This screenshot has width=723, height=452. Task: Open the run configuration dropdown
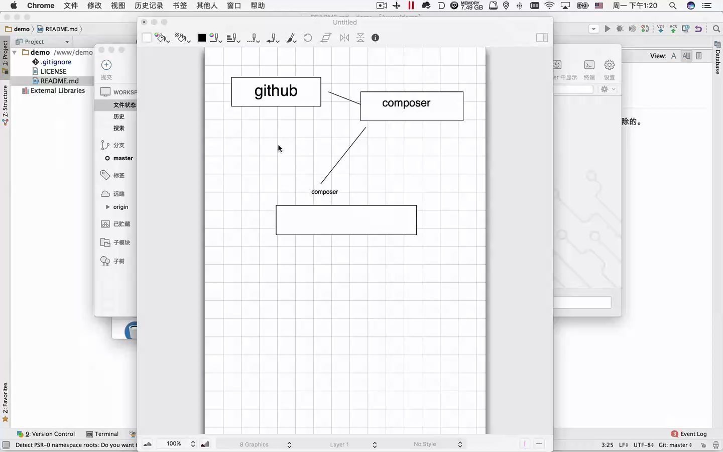(x=594, y=29)
